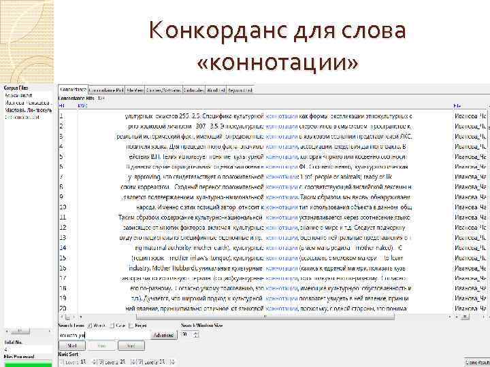
Task: Open the Keyword List tab
Action: tap(240, 90)
